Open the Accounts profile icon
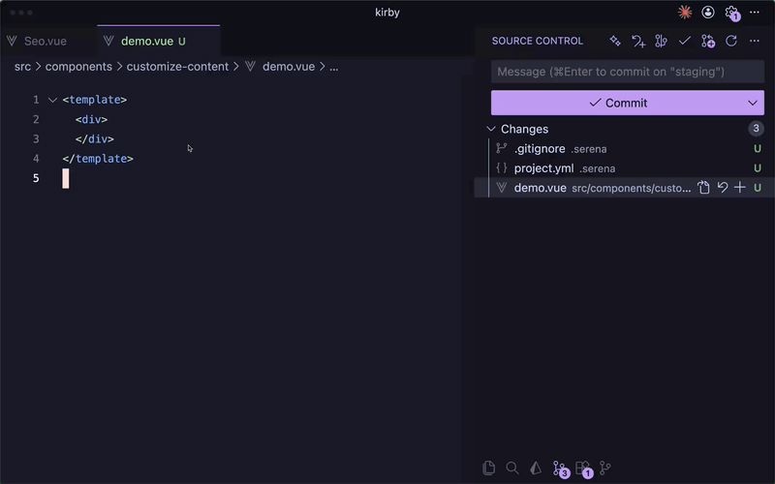775x484 pixels. coord(708,13)
